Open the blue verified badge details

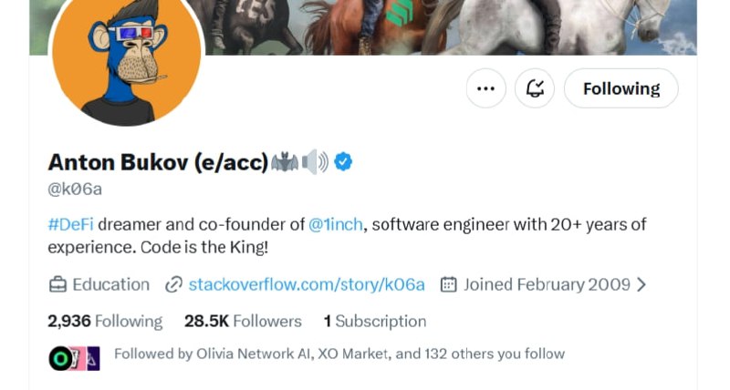[x=343, y=162]
